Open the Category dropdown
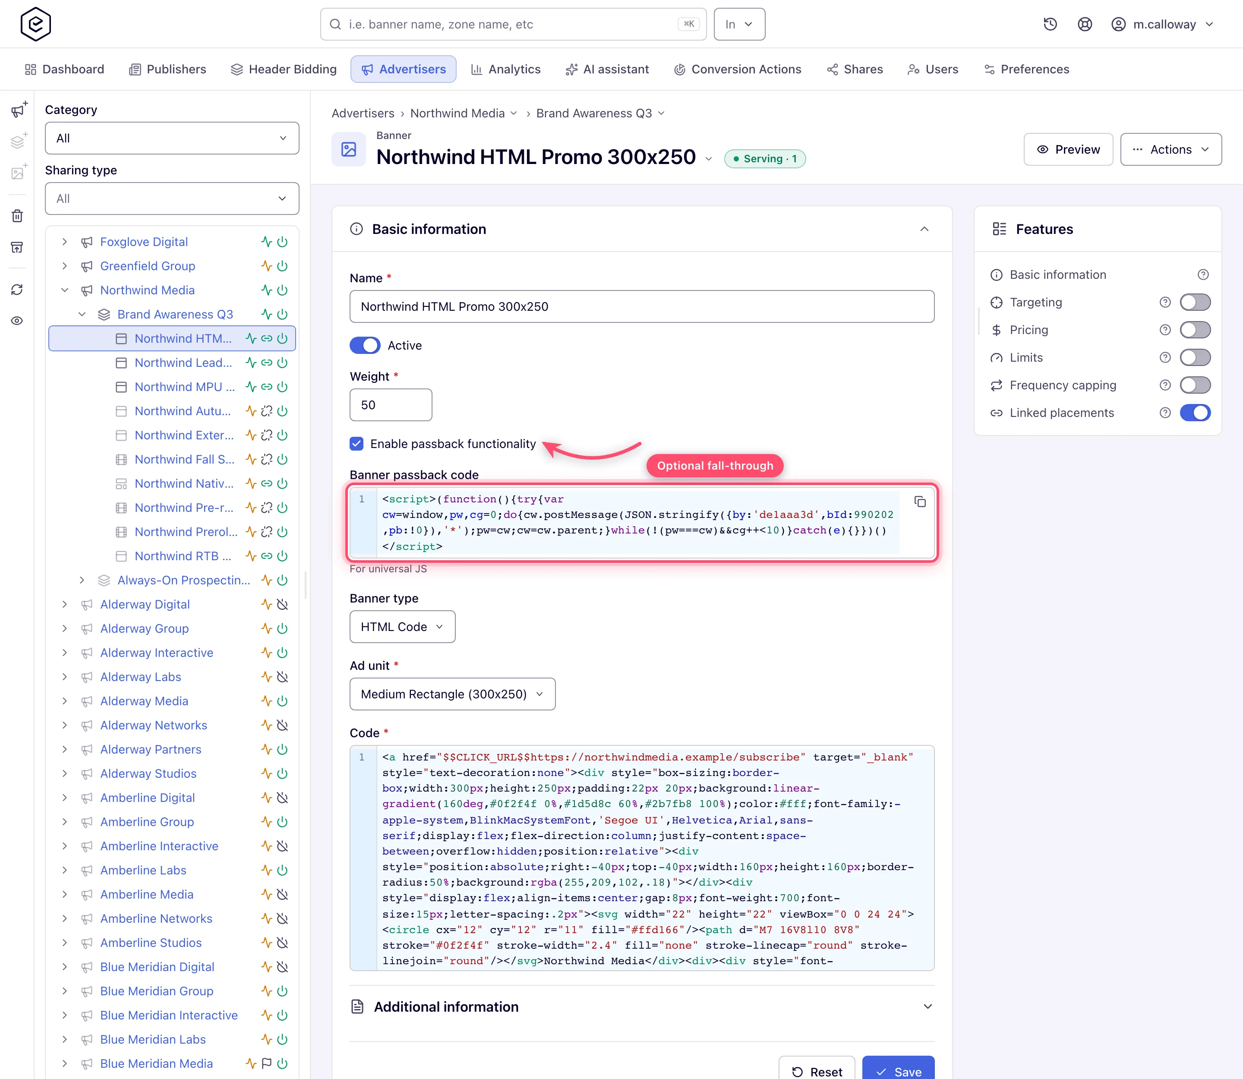 point(172,138)
